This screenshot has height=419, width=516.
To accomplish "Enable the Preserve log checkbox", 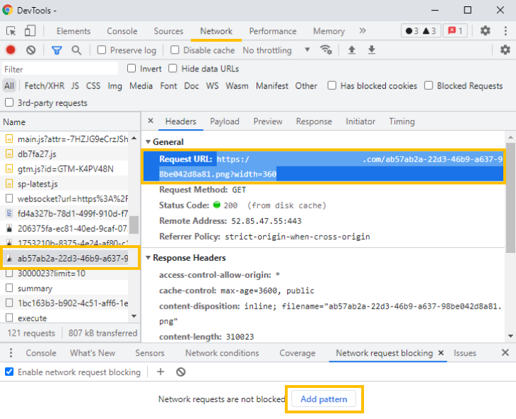I will tap(102, 50).
